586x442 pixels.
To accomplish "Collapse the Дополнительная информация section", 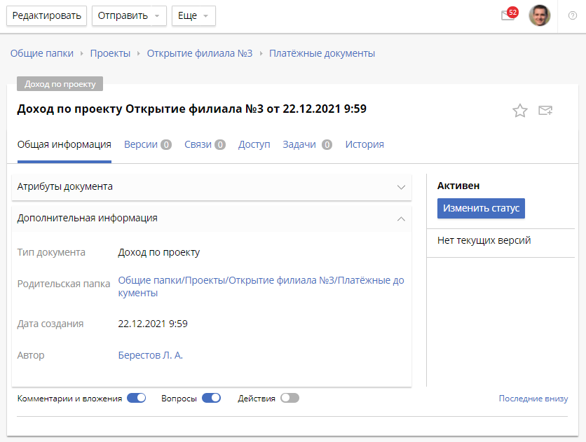I will [401, 219].
